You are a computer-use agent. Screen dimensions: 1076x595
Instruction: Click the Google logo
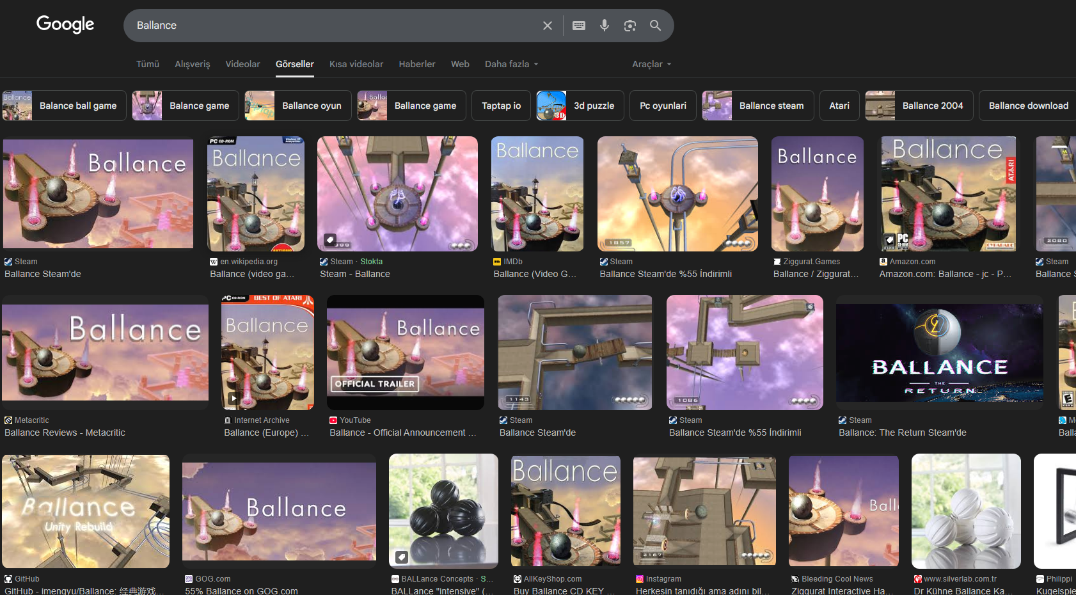(x=65, y=24)
